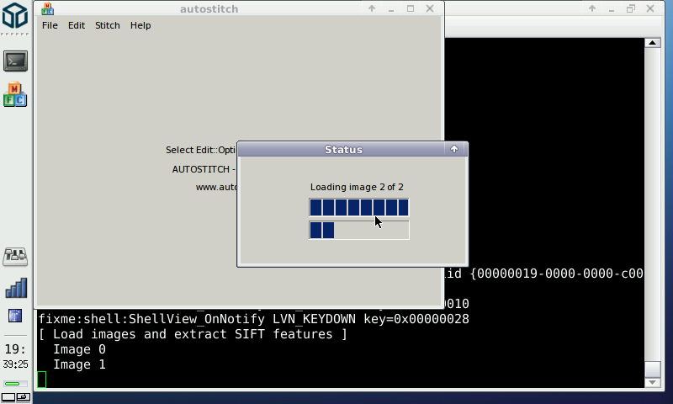
Task: Click the upper image loading progress bar
Action: tap(358, 207)
